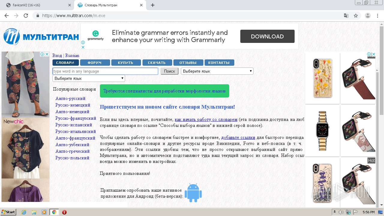Viewport: 384px width, 216px height.
Task: Open the СЛОВАРИ menu tab
Action: coord(65,63)
